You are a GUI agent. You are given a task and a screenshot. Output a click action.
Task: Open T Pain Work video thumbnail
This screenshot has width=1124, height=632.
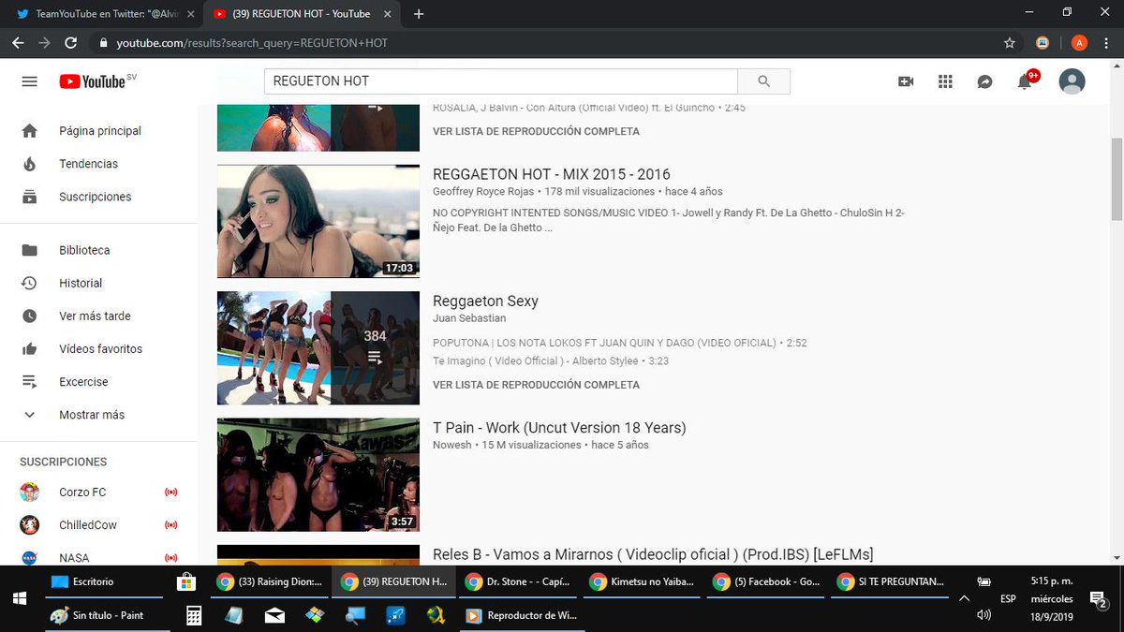tap(318, 475)
